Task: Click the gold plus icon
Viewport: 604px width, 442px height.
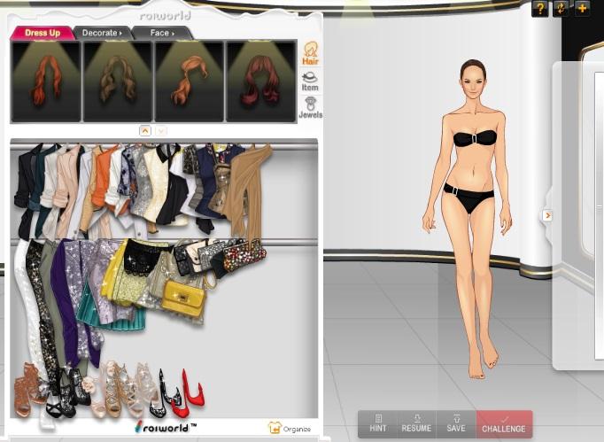Action: (x=582, y=9)
